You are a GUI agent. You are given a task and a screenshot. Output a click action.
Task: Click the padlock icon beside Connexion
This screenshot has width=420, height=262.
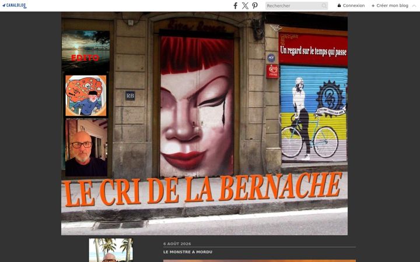(339, 6)
